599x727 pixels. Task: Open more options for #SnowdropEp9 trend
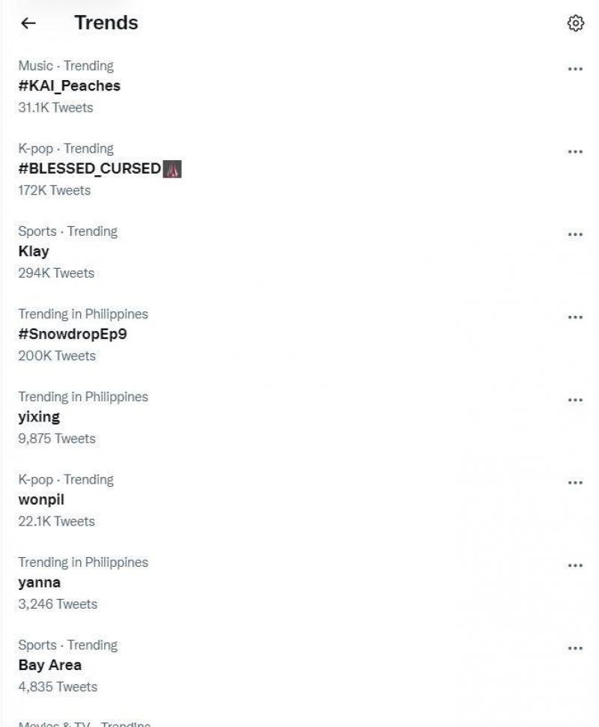(575, 317)
